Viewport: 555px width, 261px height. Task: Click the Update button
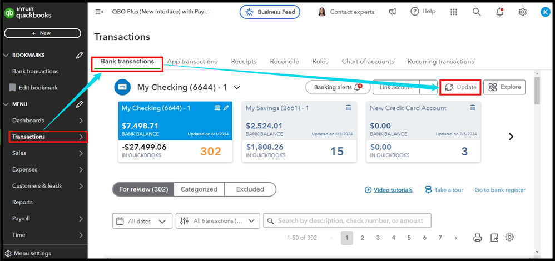click(x=460, y=87)
